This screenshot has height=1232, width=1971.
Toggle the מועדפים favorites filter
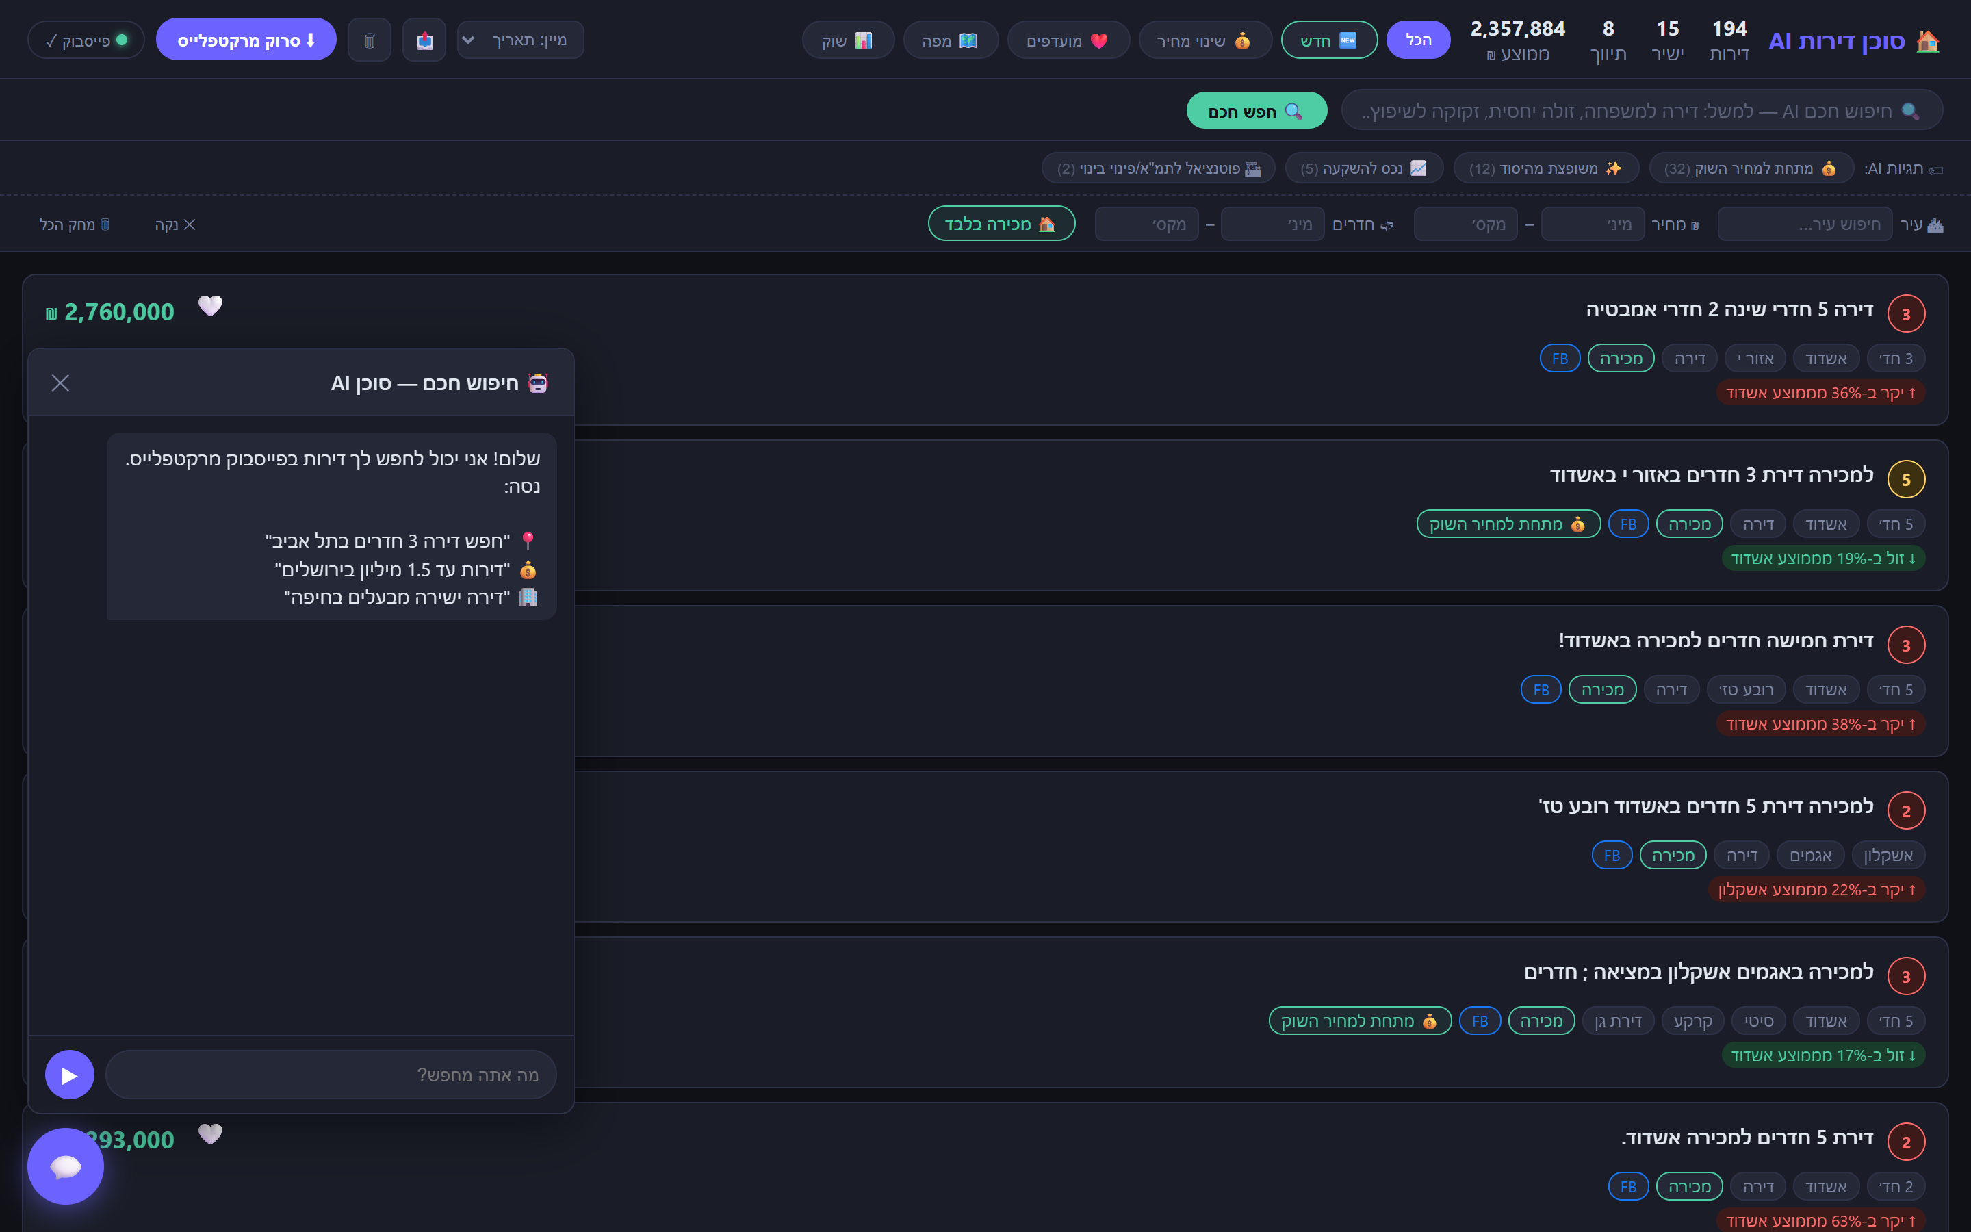[1068, 40]
